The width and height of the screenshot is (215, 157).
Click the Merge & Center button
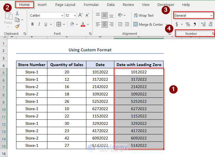tap(148, 25)
